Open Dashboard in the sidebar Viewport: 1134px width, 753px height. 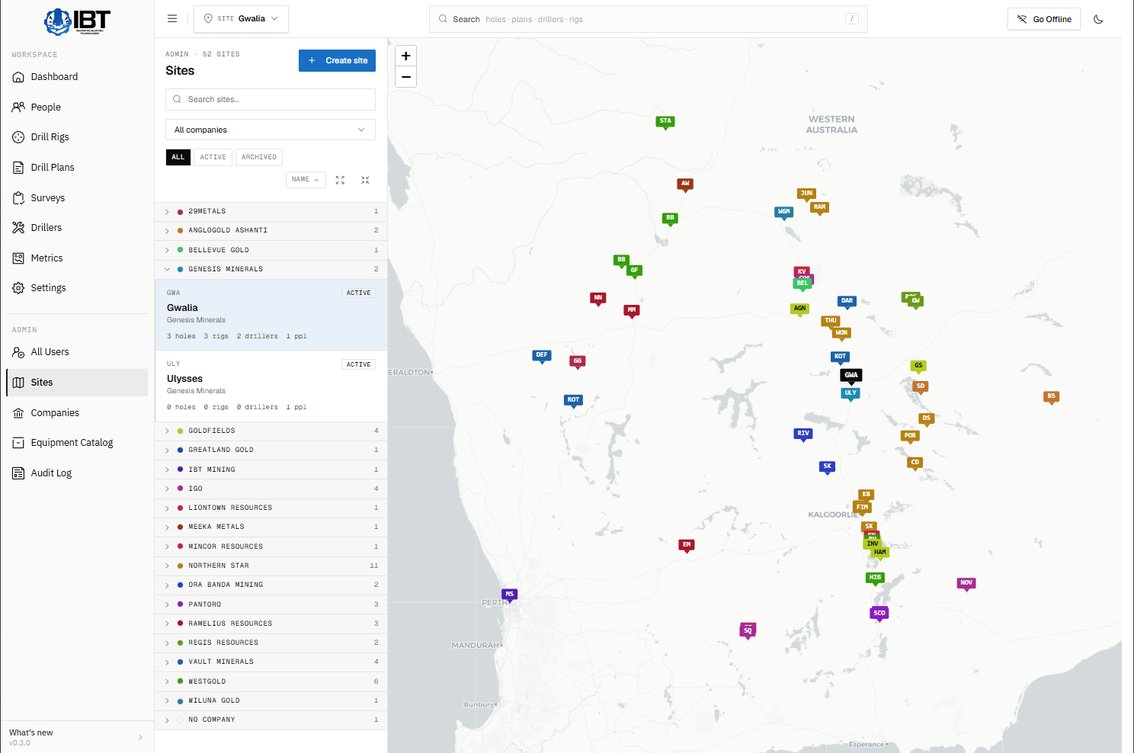click(x=76, y=77)
